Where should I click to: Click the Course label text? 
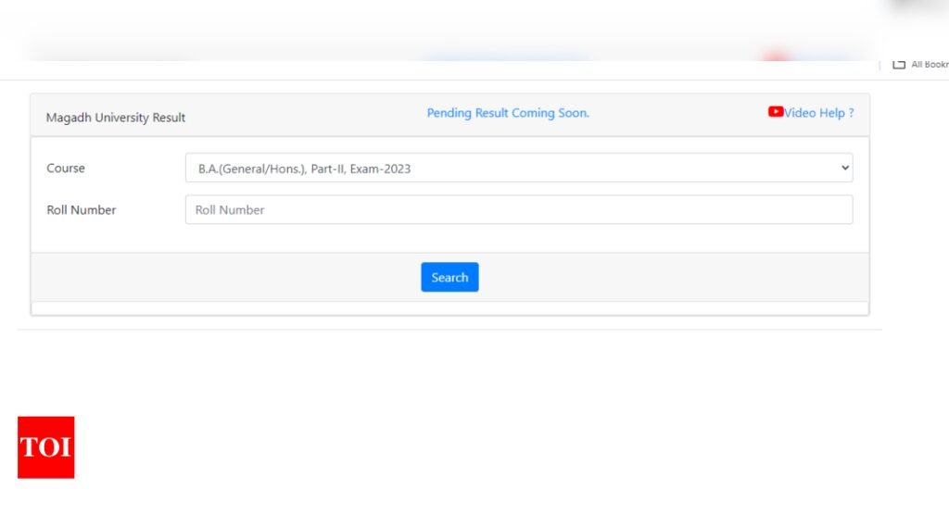click(x=66, y=169)
